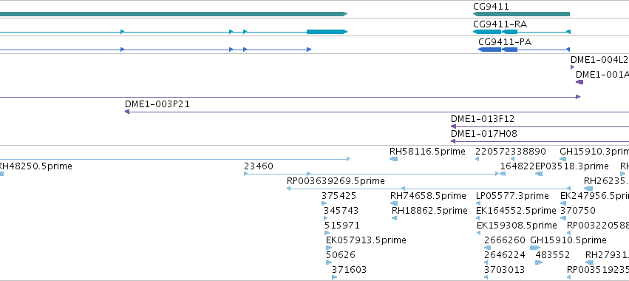Select the 23460 cDNA alignment line
This screenshot has width=629, height=281.
372,174
